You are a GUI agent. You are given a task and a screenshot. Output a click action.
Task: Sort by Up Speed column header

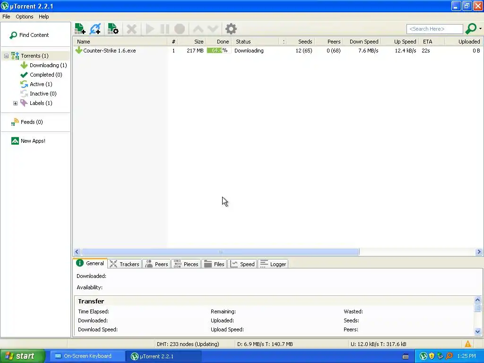pos(400,42)
